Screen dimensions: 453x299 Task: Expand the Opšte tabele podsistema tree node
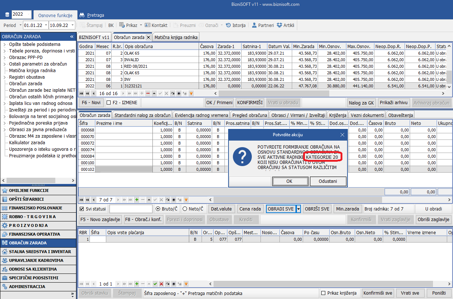(x=5, y=44)
